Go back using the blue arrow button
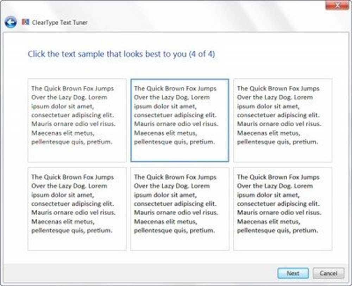Screen dimensions: 352x286 tap(11, 22)
